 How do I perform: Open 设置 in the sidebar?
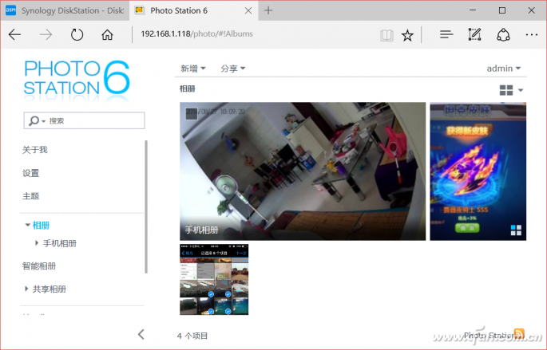coord(30,173)
